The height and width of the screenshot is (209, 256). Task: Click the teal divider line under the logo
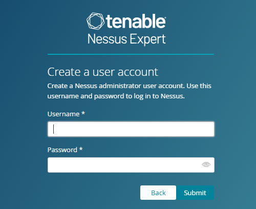(x=131, y=54)
